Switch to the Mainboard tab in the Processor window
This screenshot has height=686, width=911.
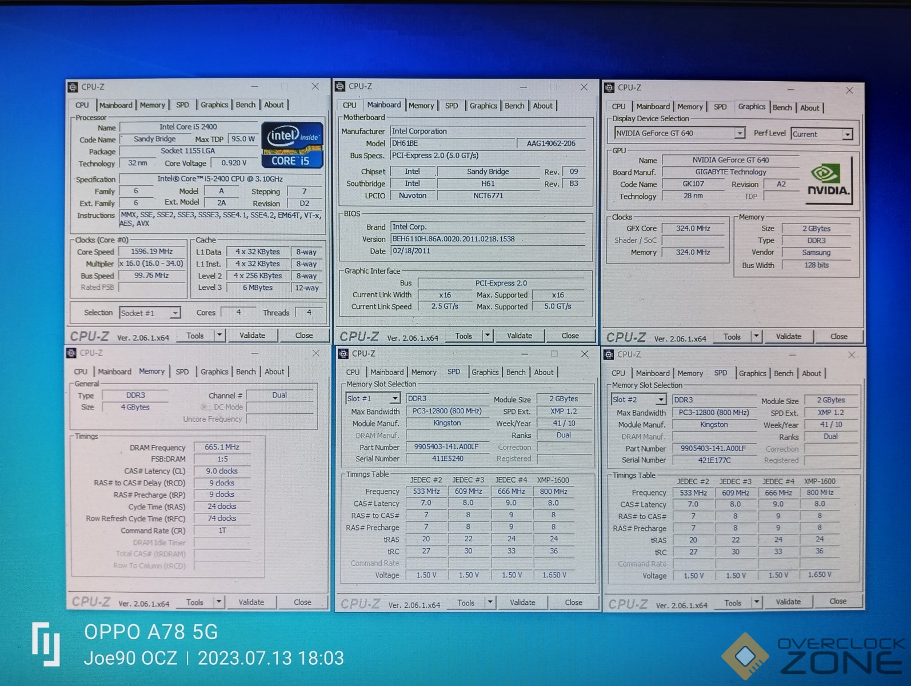coord(115,105)
